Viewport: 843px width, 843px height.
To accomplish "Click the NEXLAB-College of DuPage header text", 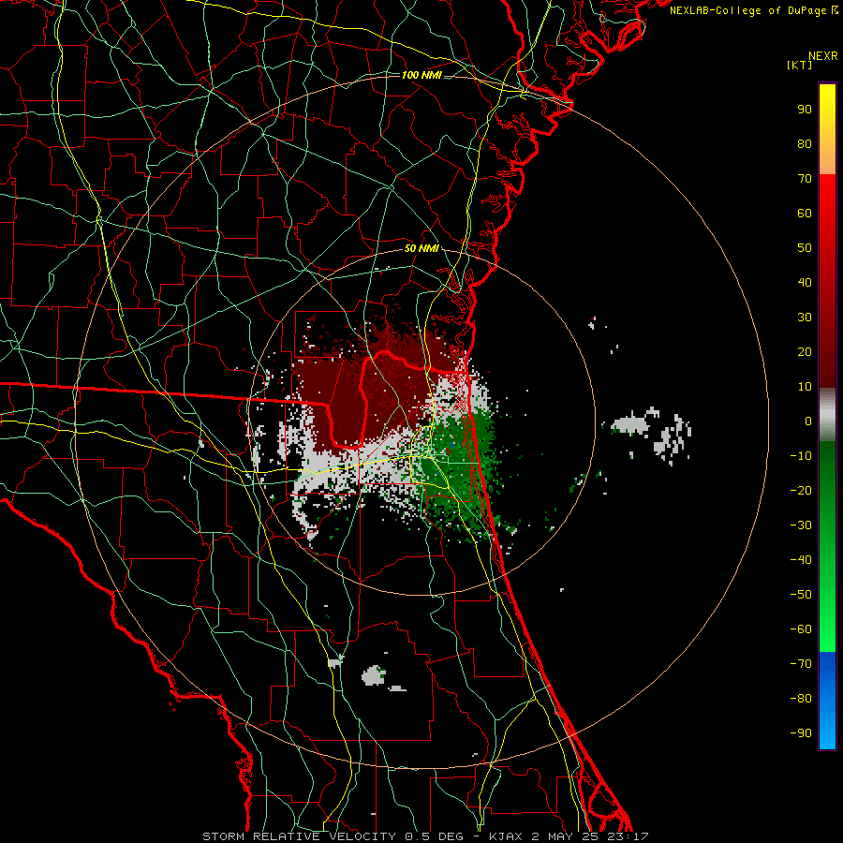I will (x=749, y=10).
